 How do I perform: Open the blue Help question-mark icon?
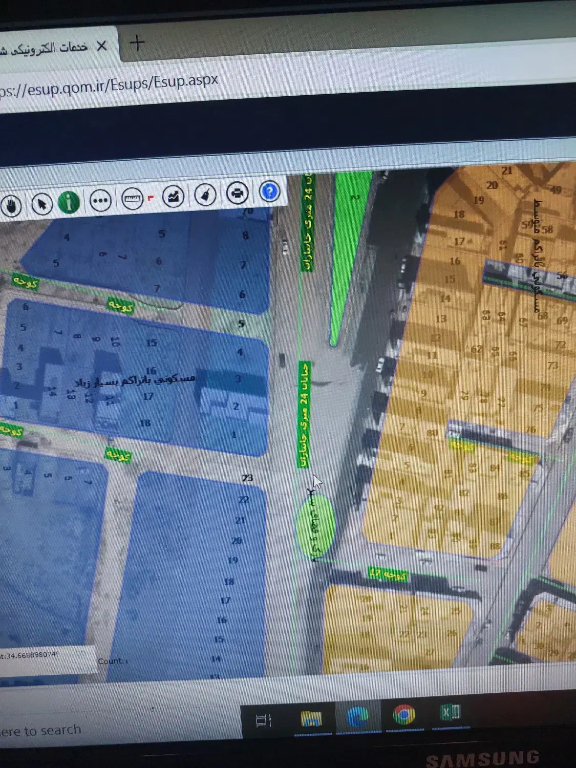(270, 191)
